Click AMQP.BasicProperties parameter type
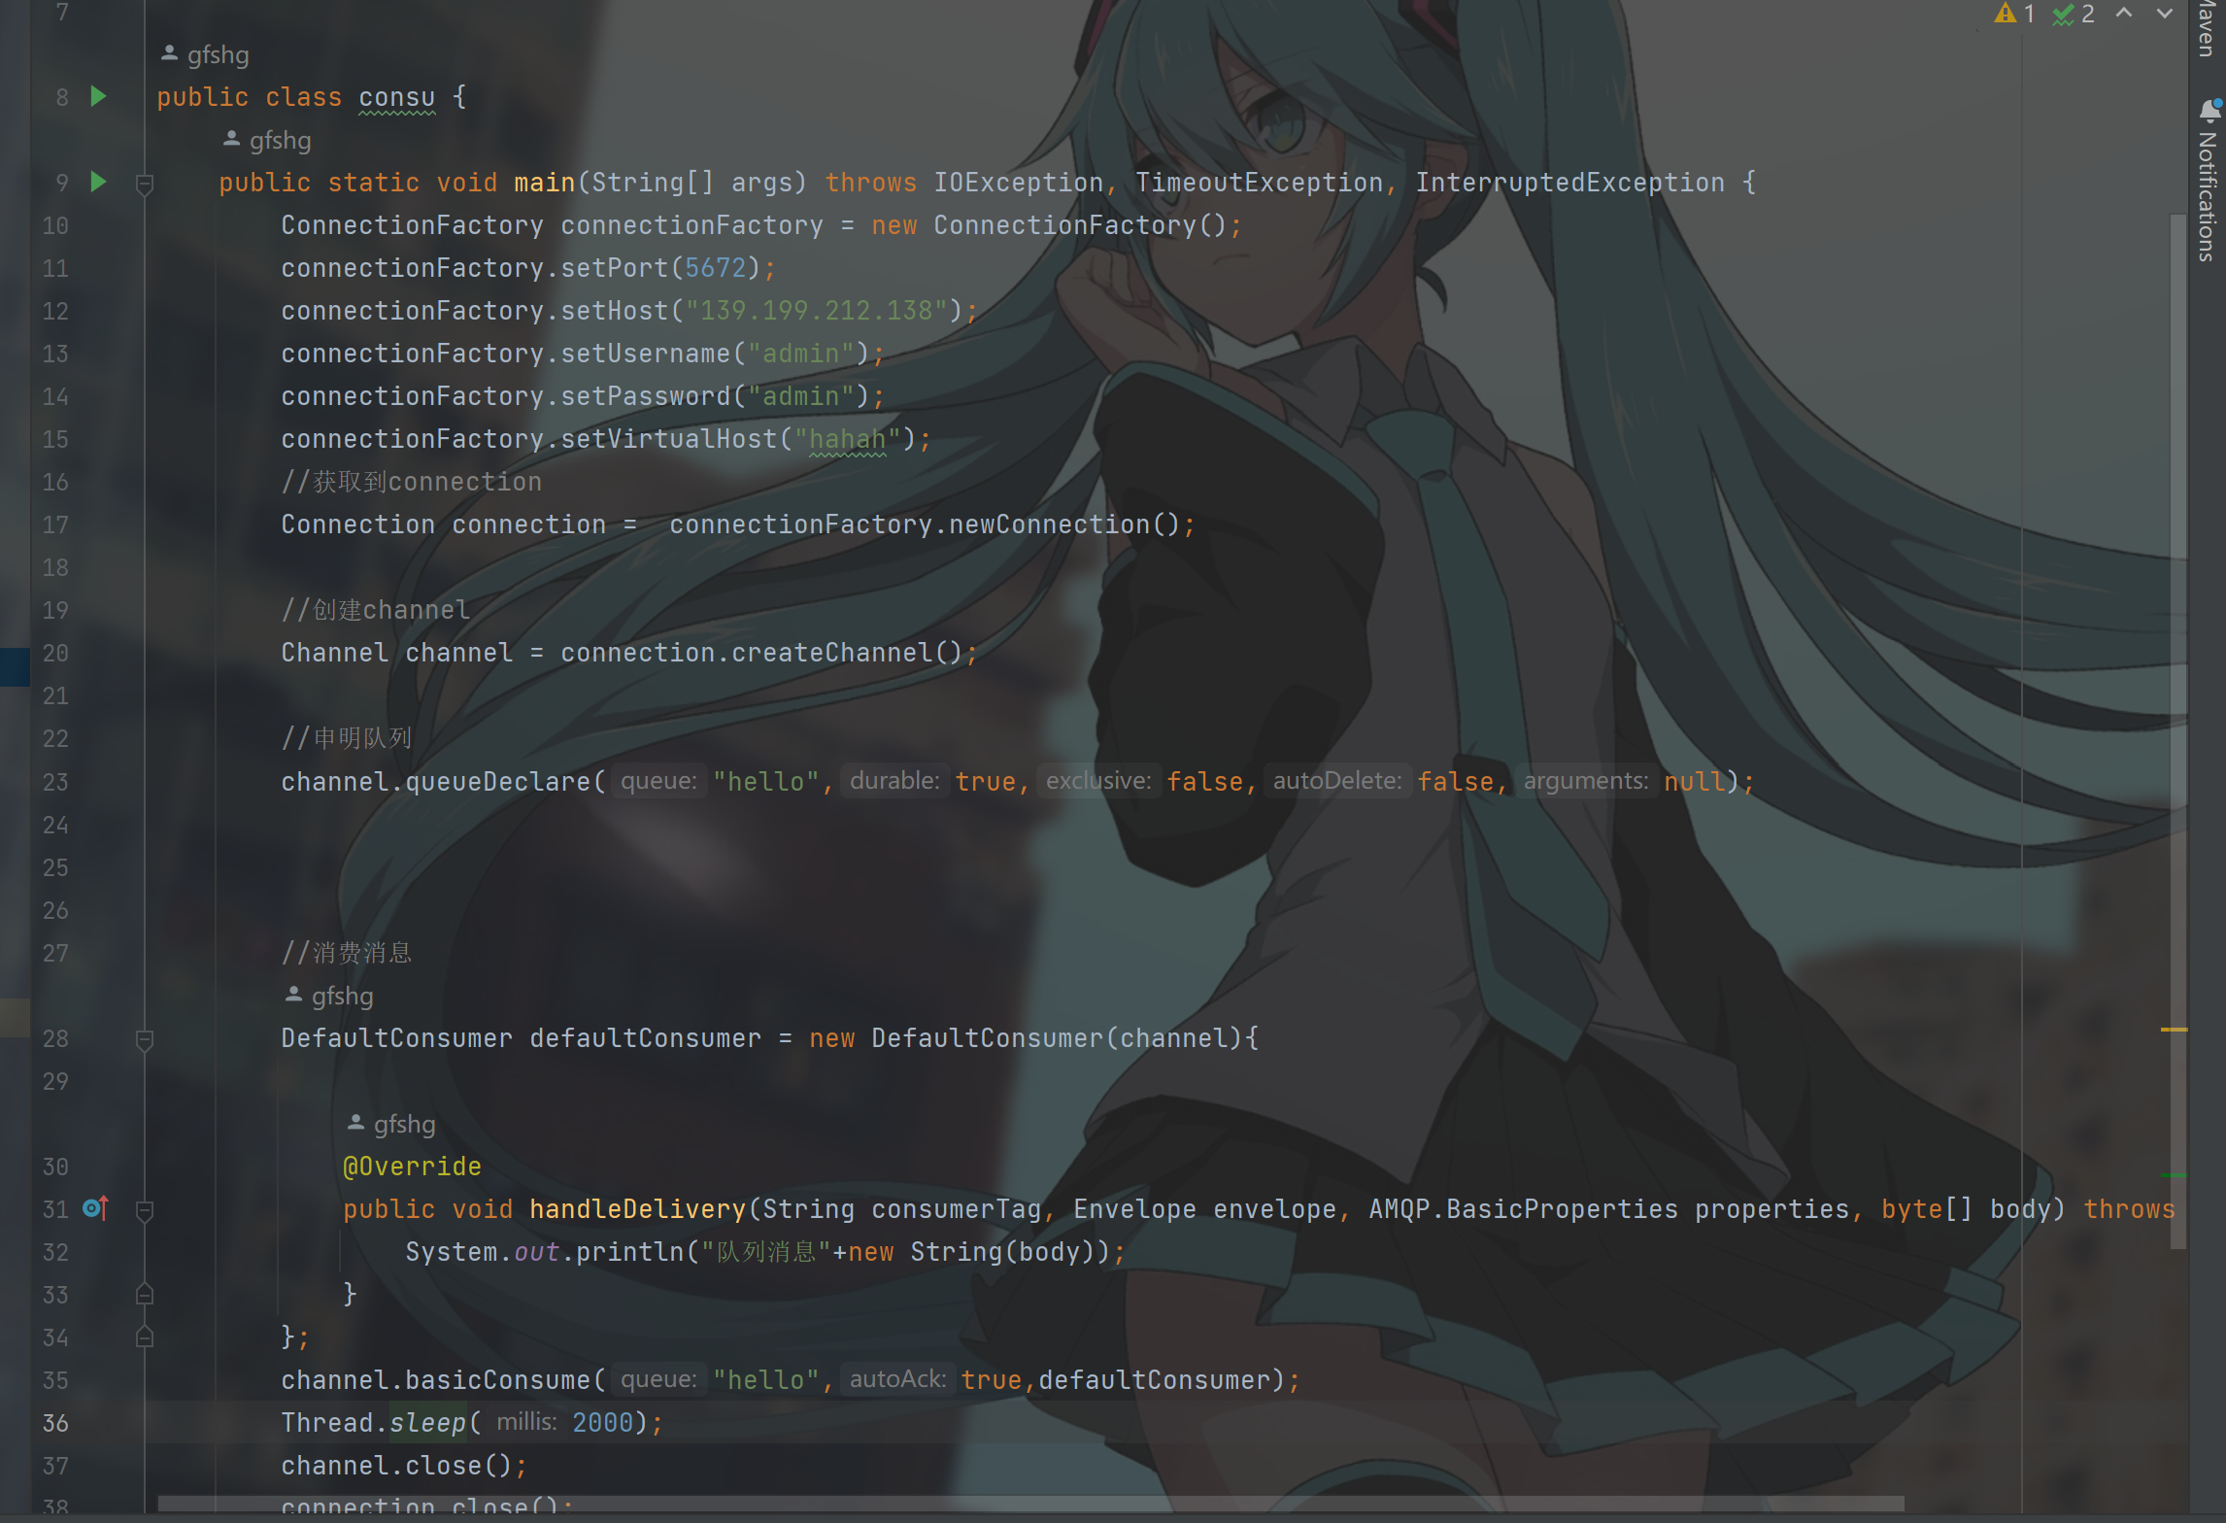This screenshot has width=2226, height=1523. click(1523, 1209)
